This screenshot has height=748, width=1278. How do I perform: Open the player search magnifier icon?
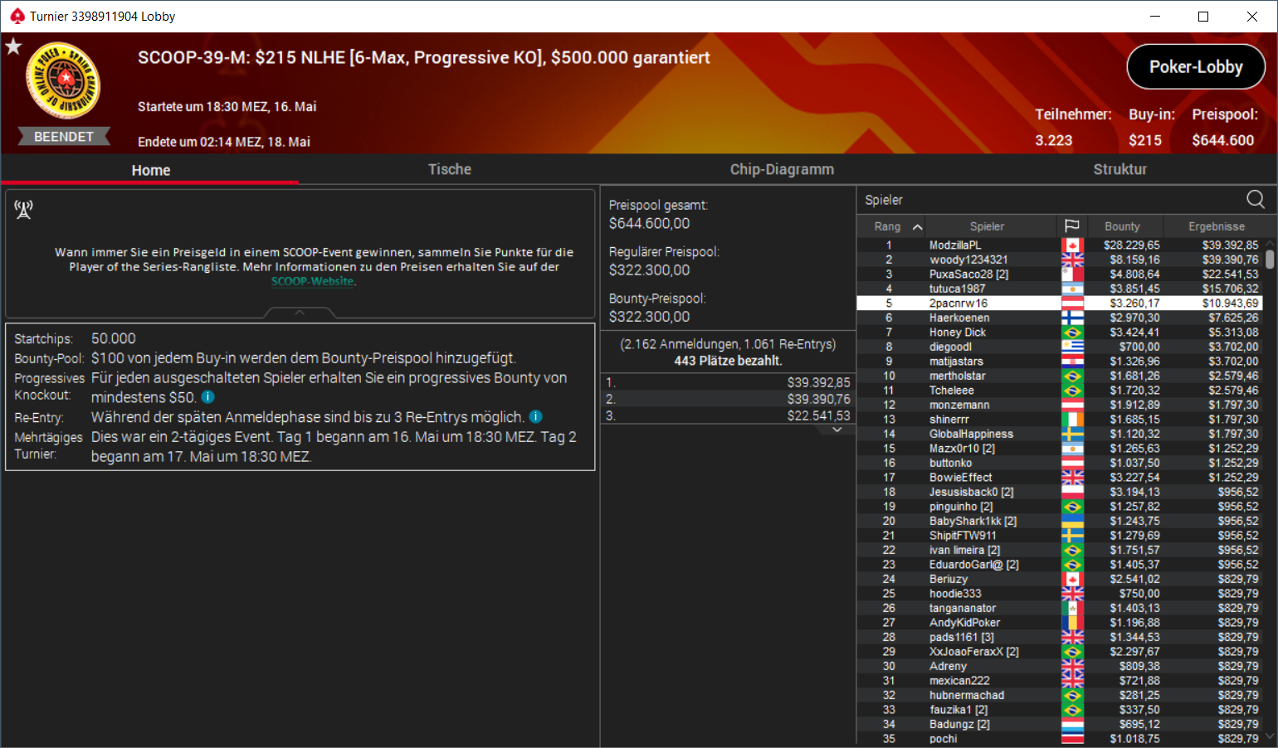[1255, 199]
